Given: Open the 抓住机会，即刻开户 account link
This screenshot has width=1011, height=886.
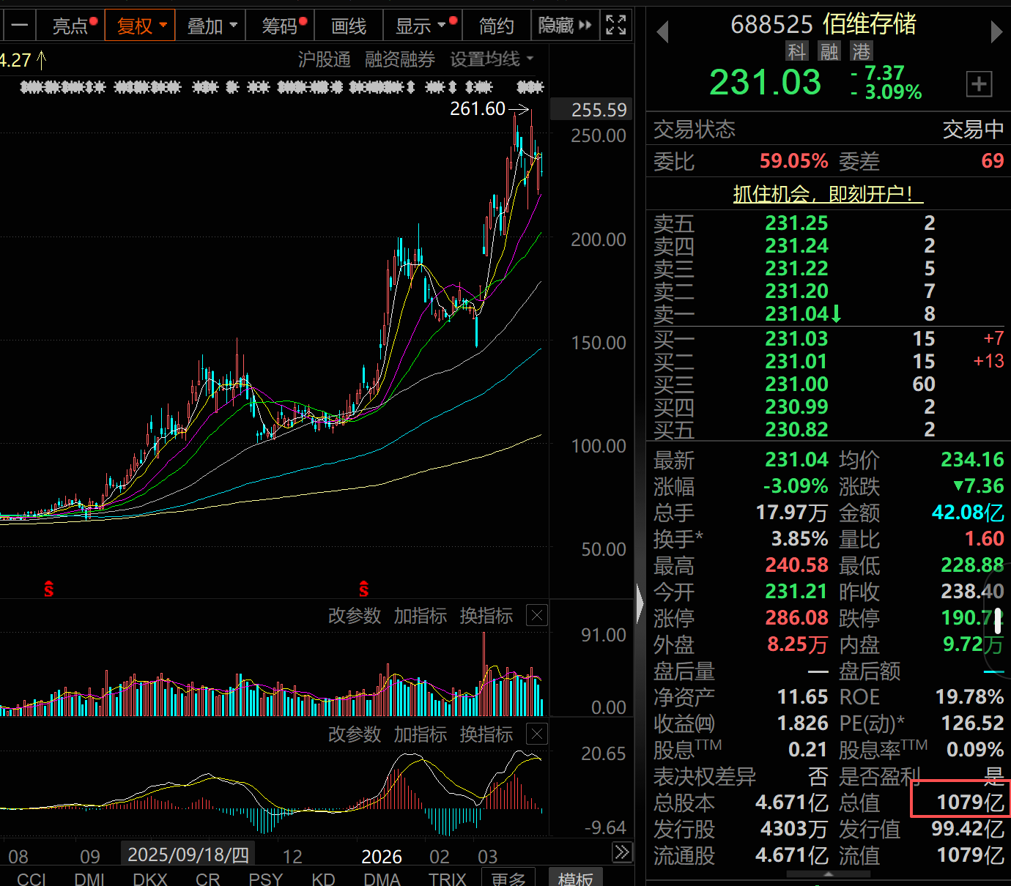Looking at the screenshot, I should [828, 194].
